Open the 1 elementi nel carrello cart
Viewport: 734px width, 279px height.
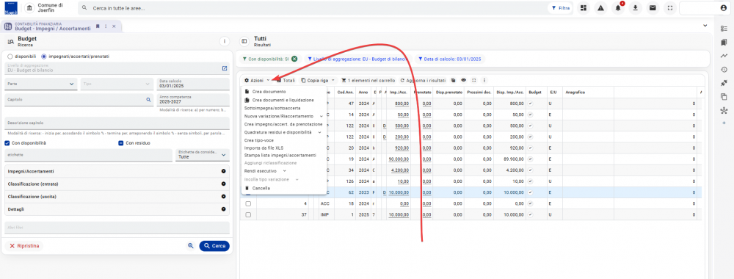(368, 80)
